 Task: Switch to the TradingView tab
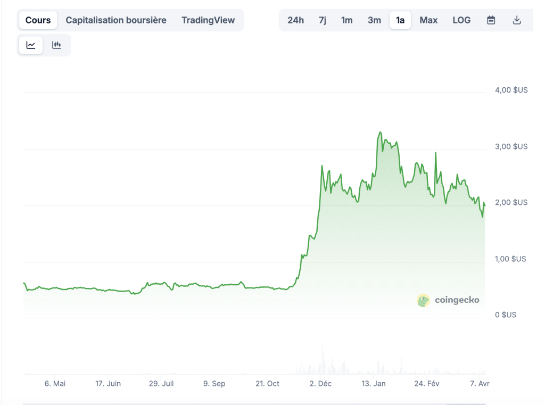(x=208, y=20)
